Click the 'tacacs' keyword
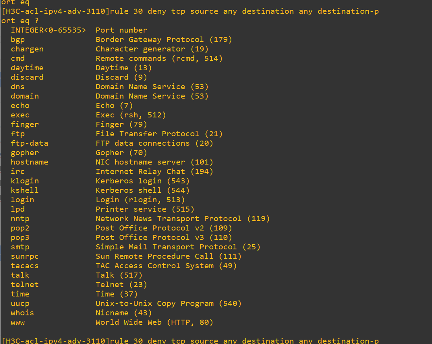 tap(25, 266)
